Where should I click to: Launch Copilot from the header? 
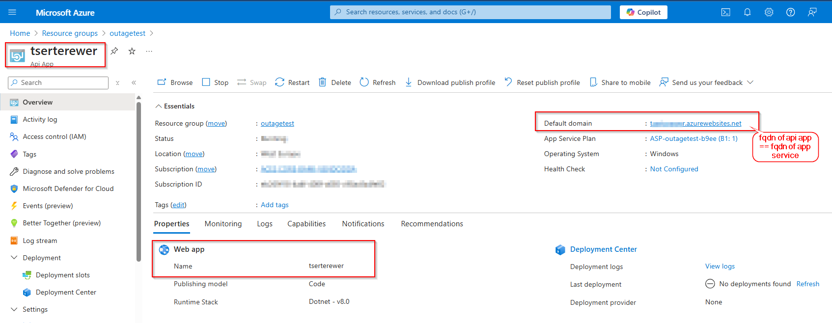coord(643,12)
